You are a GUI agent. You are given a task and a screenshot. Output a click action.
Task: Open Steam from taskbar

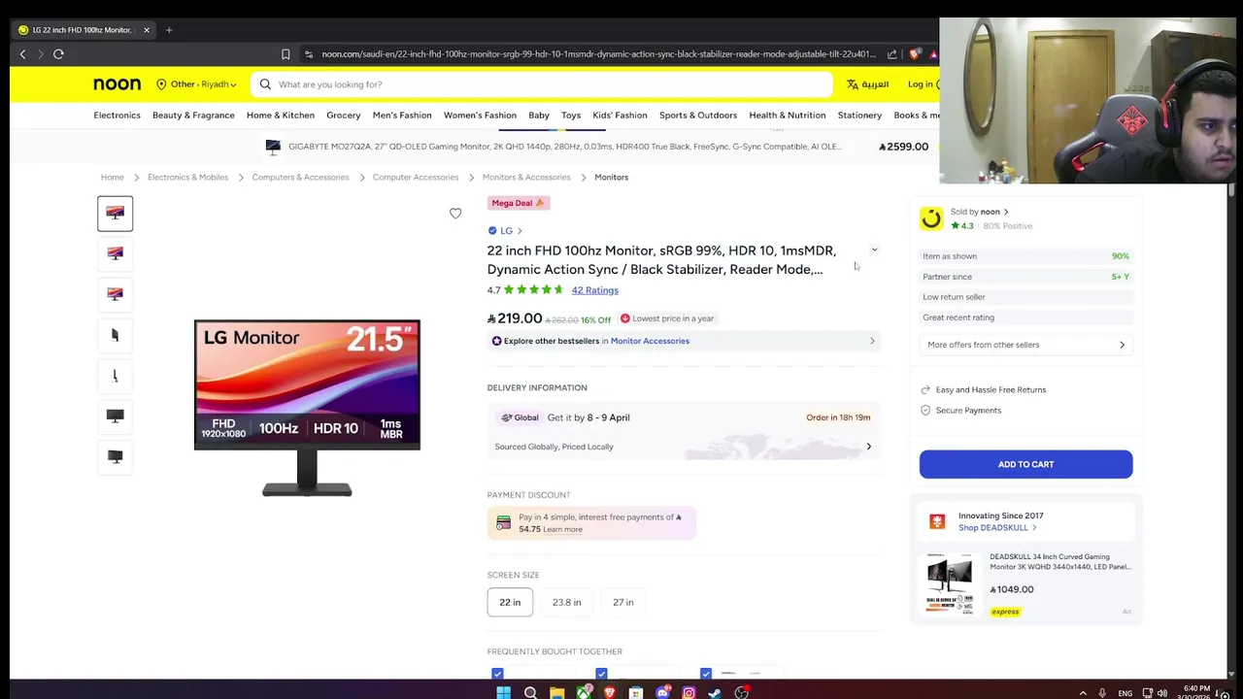(x=715, y=692)
